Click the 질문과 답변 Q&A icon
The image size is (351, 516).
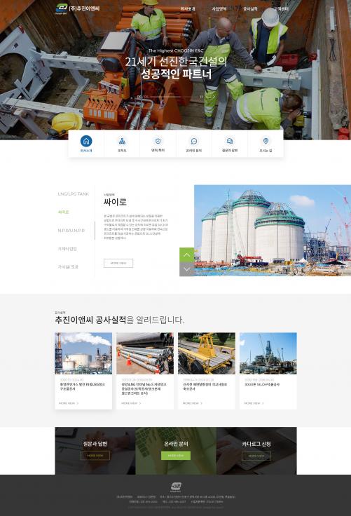[x=230, y=141]
